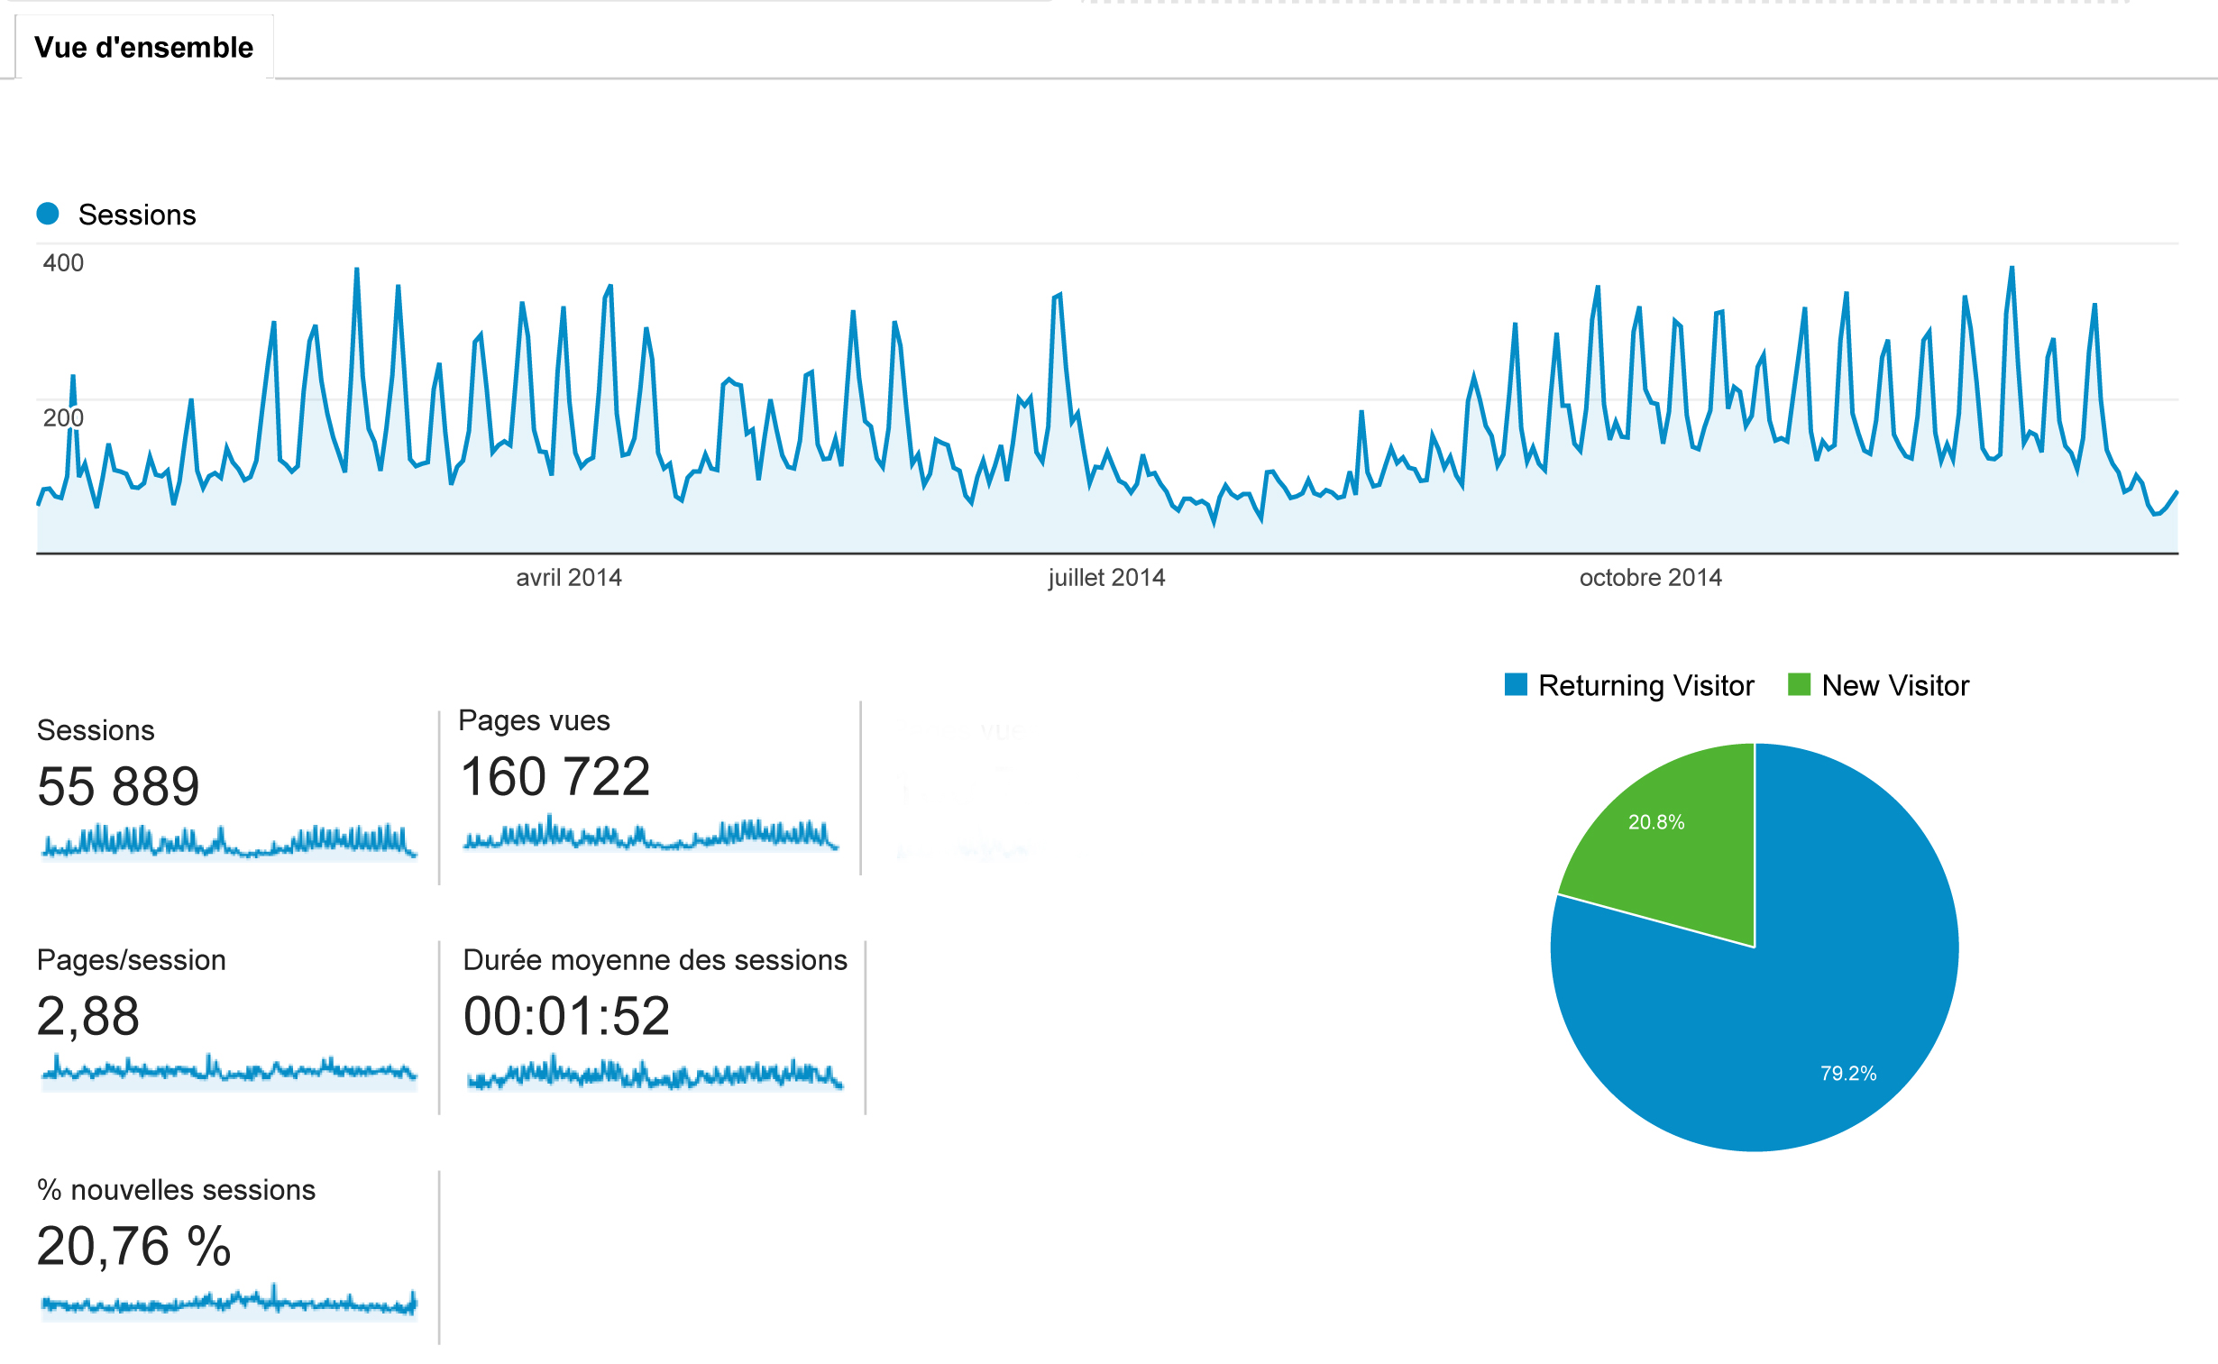Image resolution: width=2218 pixels, height=1364 pixels.
Task: Click the 00:01:52 session duration value
Action: pos(565,1016)
